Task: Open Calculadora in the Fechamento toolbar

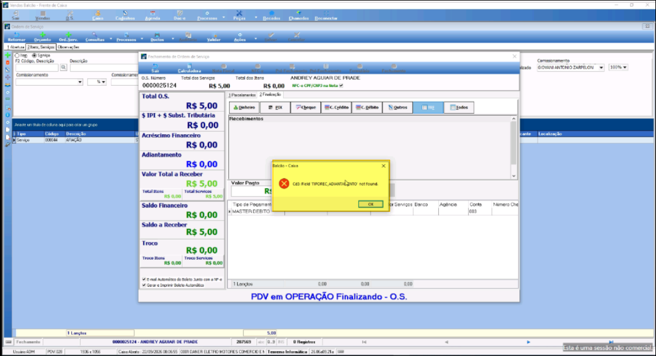Action: pos(189,69)
